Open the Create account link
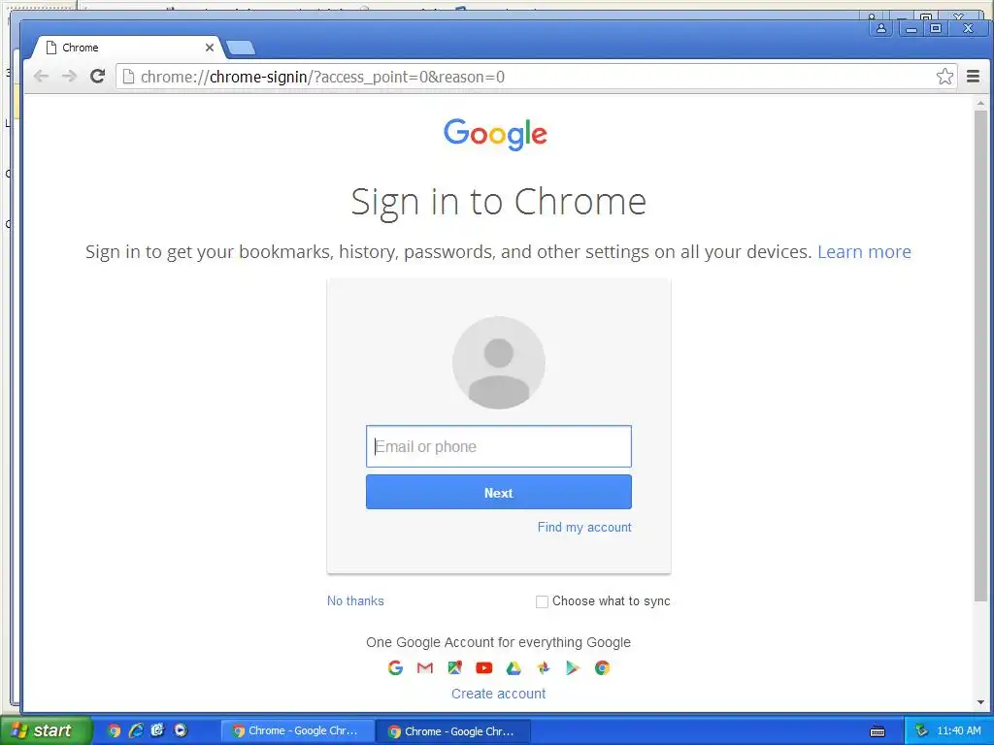Image resolution: width=994 pixels, height=745 pixels. tap(499, 694)
